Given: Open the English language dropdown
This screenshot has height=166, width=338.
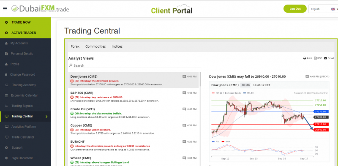Looking at the screenshot, I should click(x=323, y=9).
